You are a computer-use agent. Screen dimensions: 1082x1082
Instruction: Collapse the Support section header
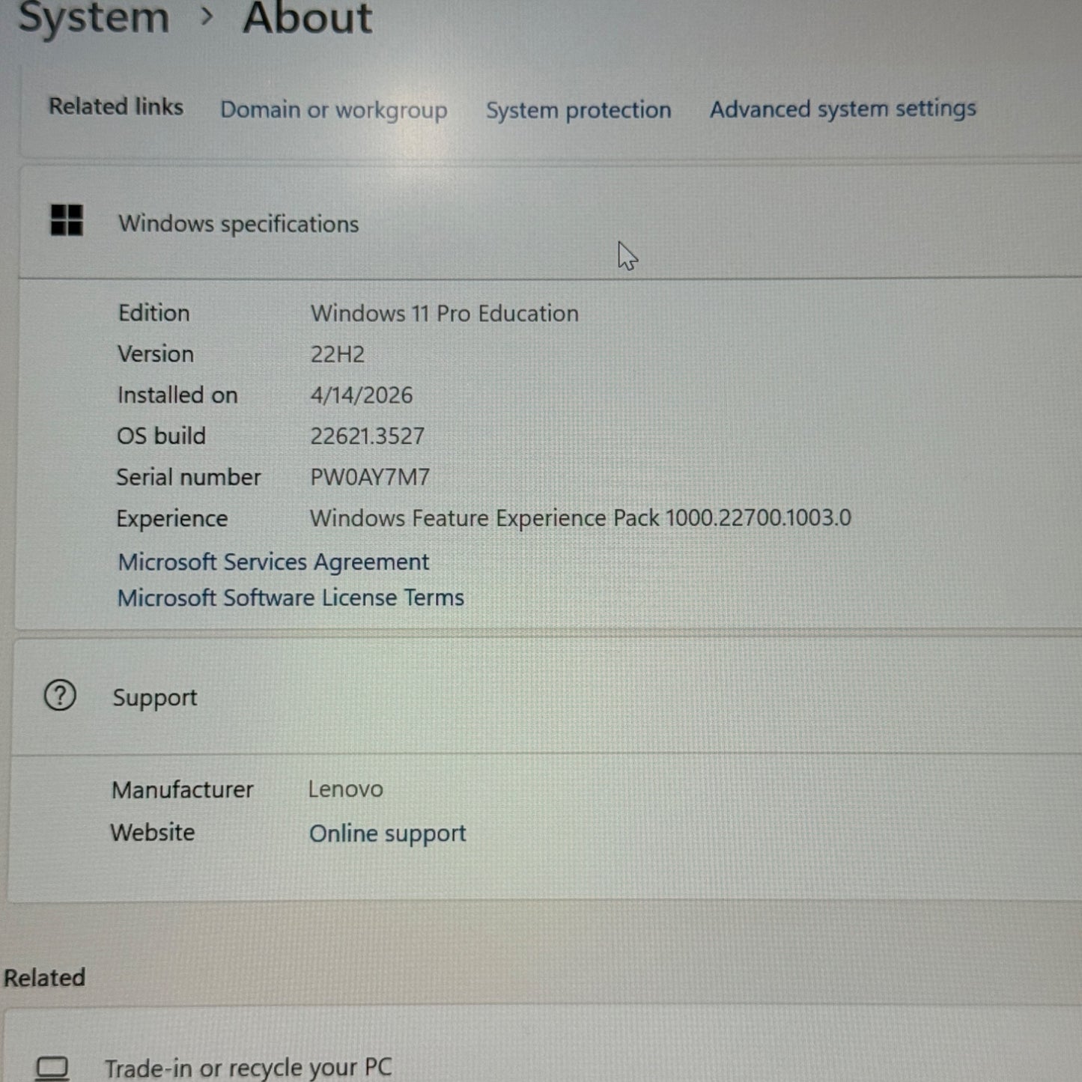point(547,697)
